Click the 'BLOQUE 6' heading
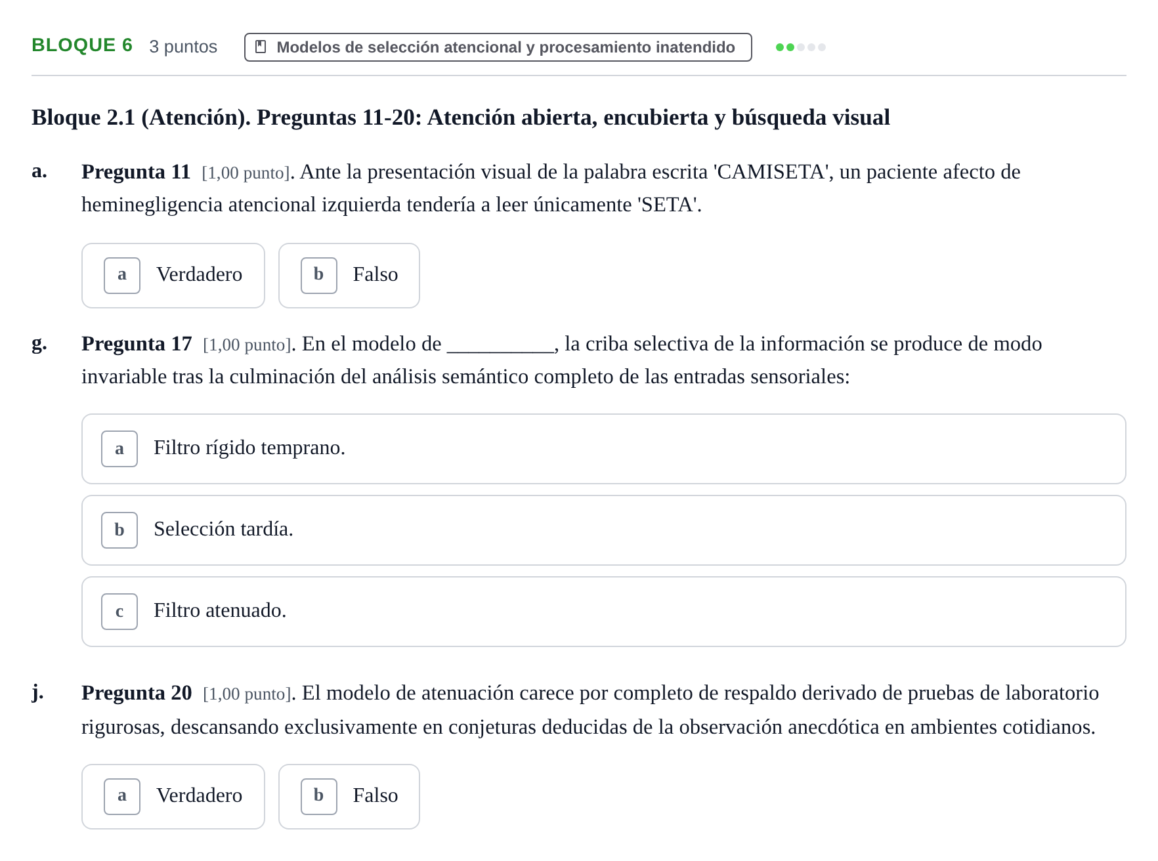Image resolution: width=1158 pixels, height=861 pixels. point(82,45)
